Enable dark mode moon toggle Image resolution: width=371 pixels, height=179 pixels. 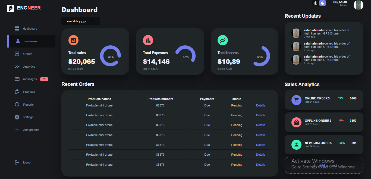(322, 3)
